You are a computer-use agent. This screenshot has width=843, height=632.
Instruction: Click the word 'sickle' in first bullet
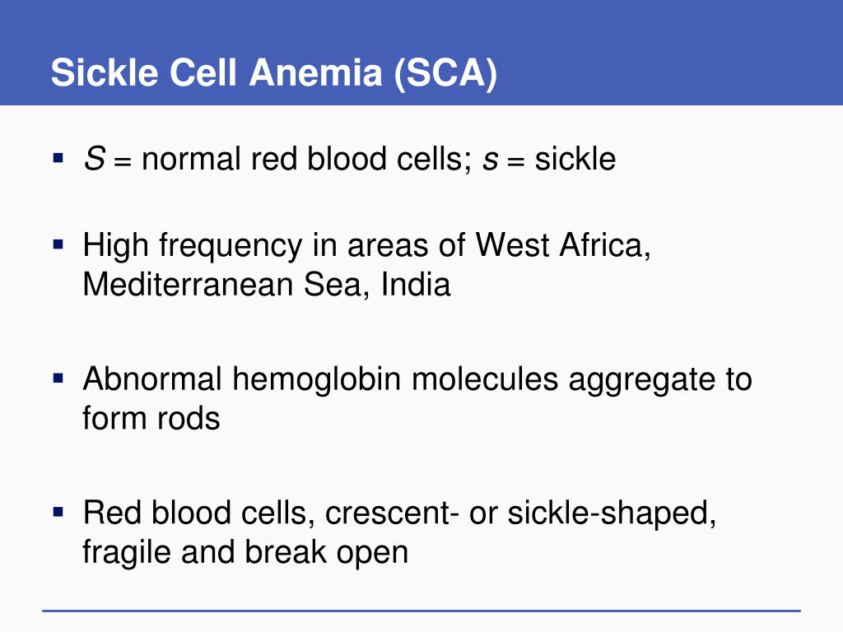click(x=575, y=159)
